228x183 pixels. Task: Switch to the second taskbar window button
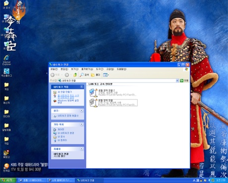60,181
